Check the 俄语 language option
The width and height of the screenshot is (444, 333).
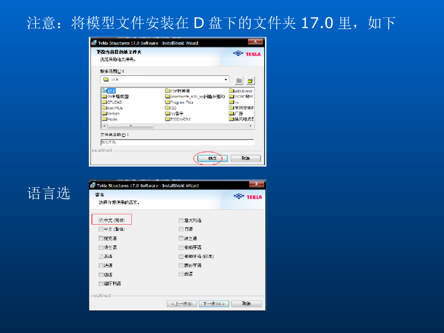[181, 274]
